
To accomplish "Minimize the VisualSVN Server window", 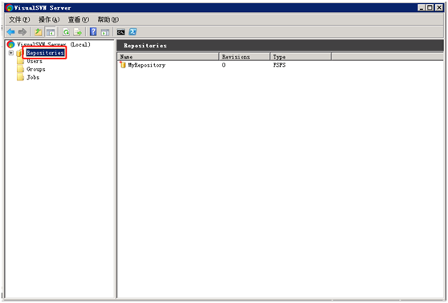I will pyautogui.click(x=422, y=8).
